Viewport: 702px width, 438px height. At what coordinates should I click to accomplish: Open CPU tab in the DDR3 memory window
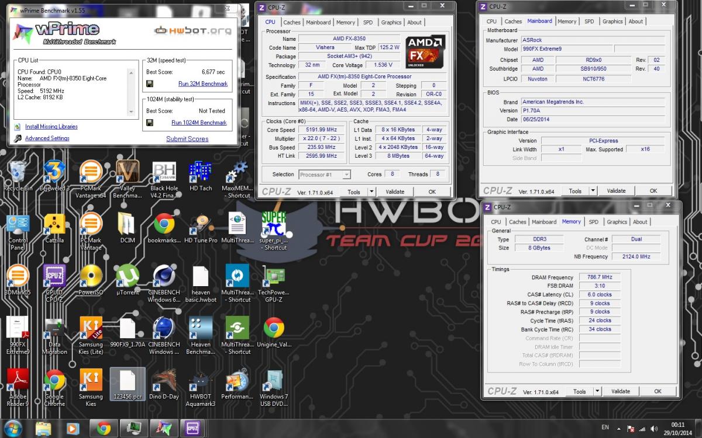tap(496, 222)
